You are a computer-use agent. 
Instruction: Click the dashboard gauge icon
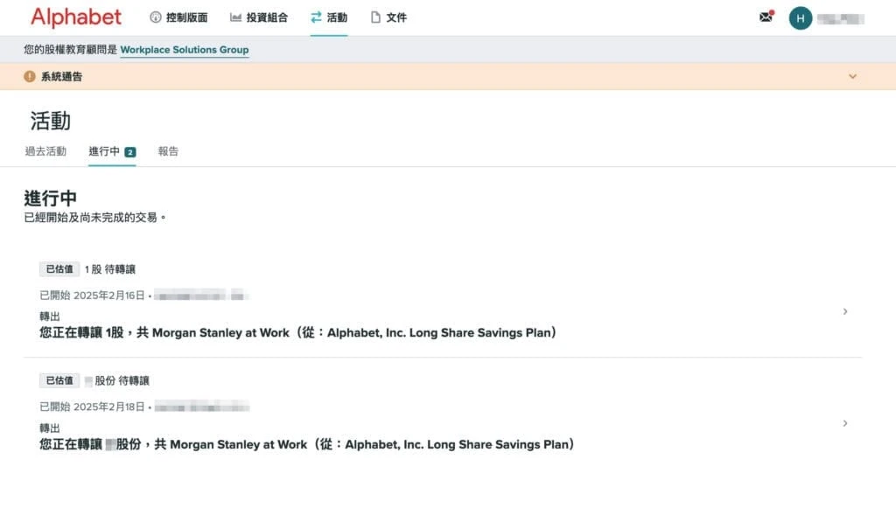[156, 17]
